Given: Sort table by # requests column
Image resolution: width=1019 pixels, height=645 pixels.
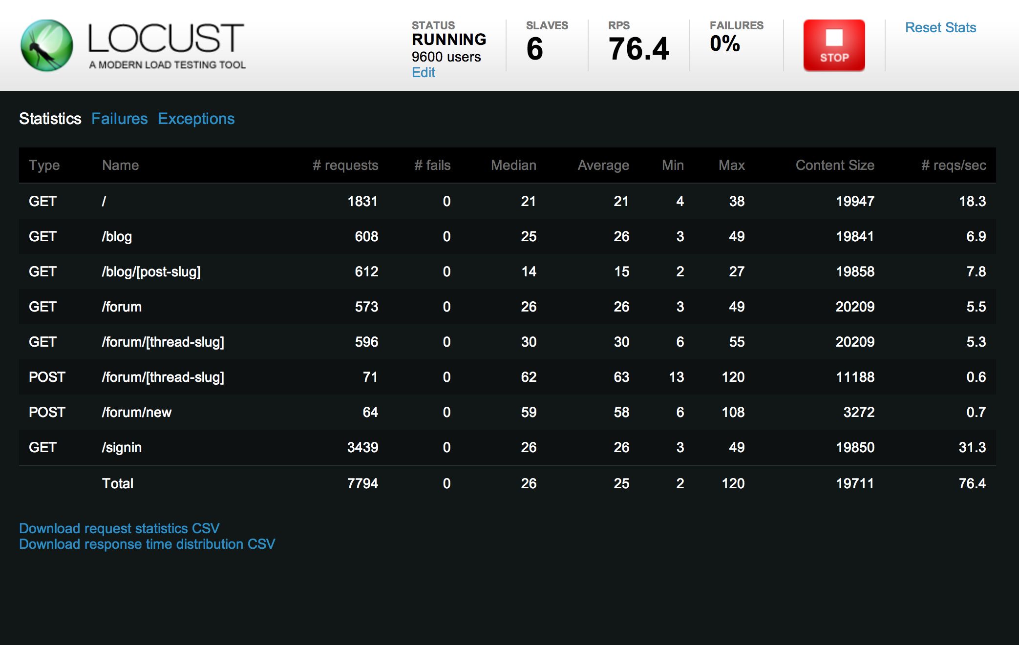Looking at the screenshot, I should point(345,165).
